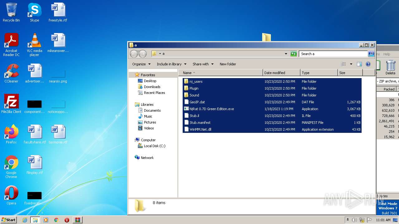Click the Change your view icon
This screenshot has width=399, height=224.
click(x=344, y=64)
